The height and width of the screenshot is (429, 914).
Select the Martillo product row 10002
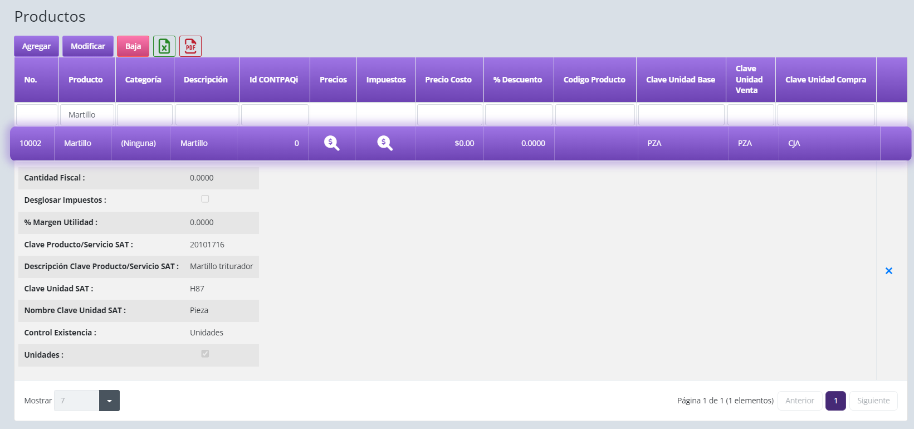pyautogui.click(x=78, y=143)
